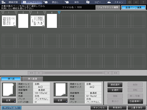Viewport: 147px width, 110px height.
Task: Click 上書き保存 overwrite save button
Action: click(x=137, y=108)
